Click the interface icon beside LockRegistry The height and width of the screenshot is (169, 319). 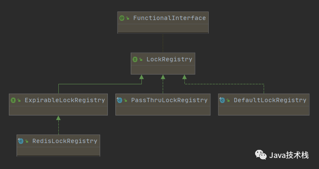coord(135,59)
